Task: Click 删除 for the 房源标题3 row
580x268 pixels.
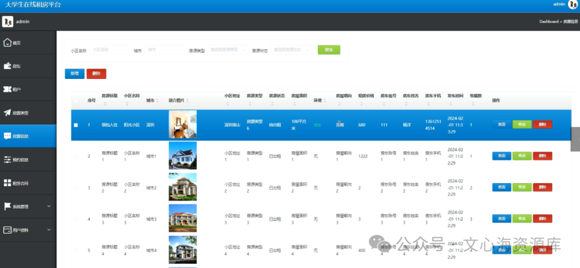Action: [542, 219]
